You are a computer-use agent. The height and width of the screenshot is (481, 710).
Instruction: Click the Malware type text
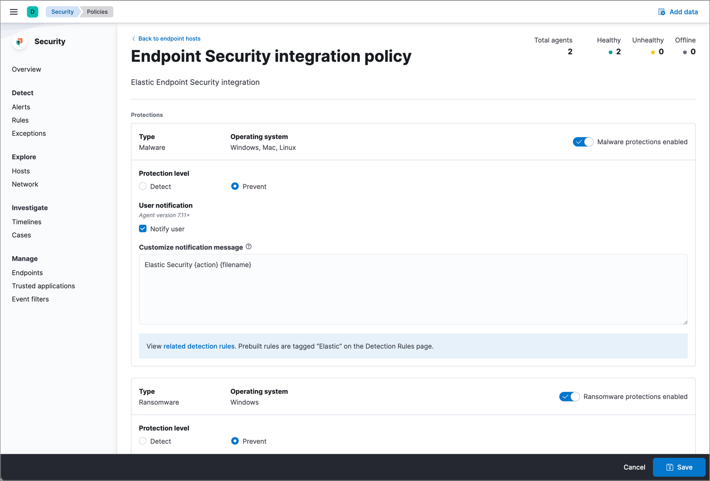[x=152, y=147]
